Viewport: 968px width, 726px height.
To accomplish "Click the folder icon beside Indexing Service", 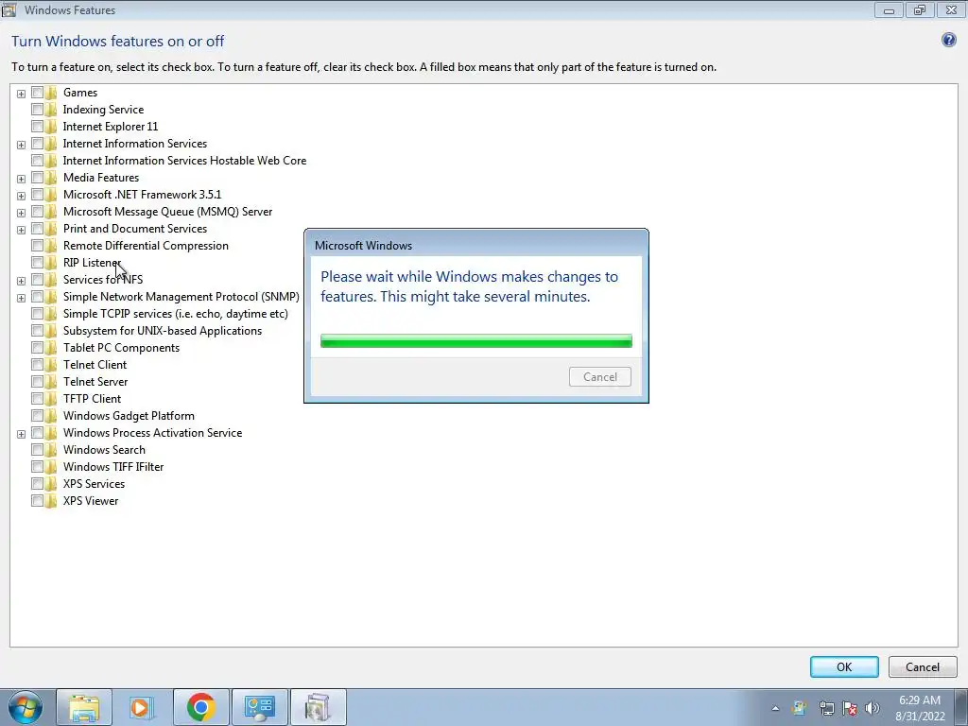I will pyautogui.click(x=51, y=110).
